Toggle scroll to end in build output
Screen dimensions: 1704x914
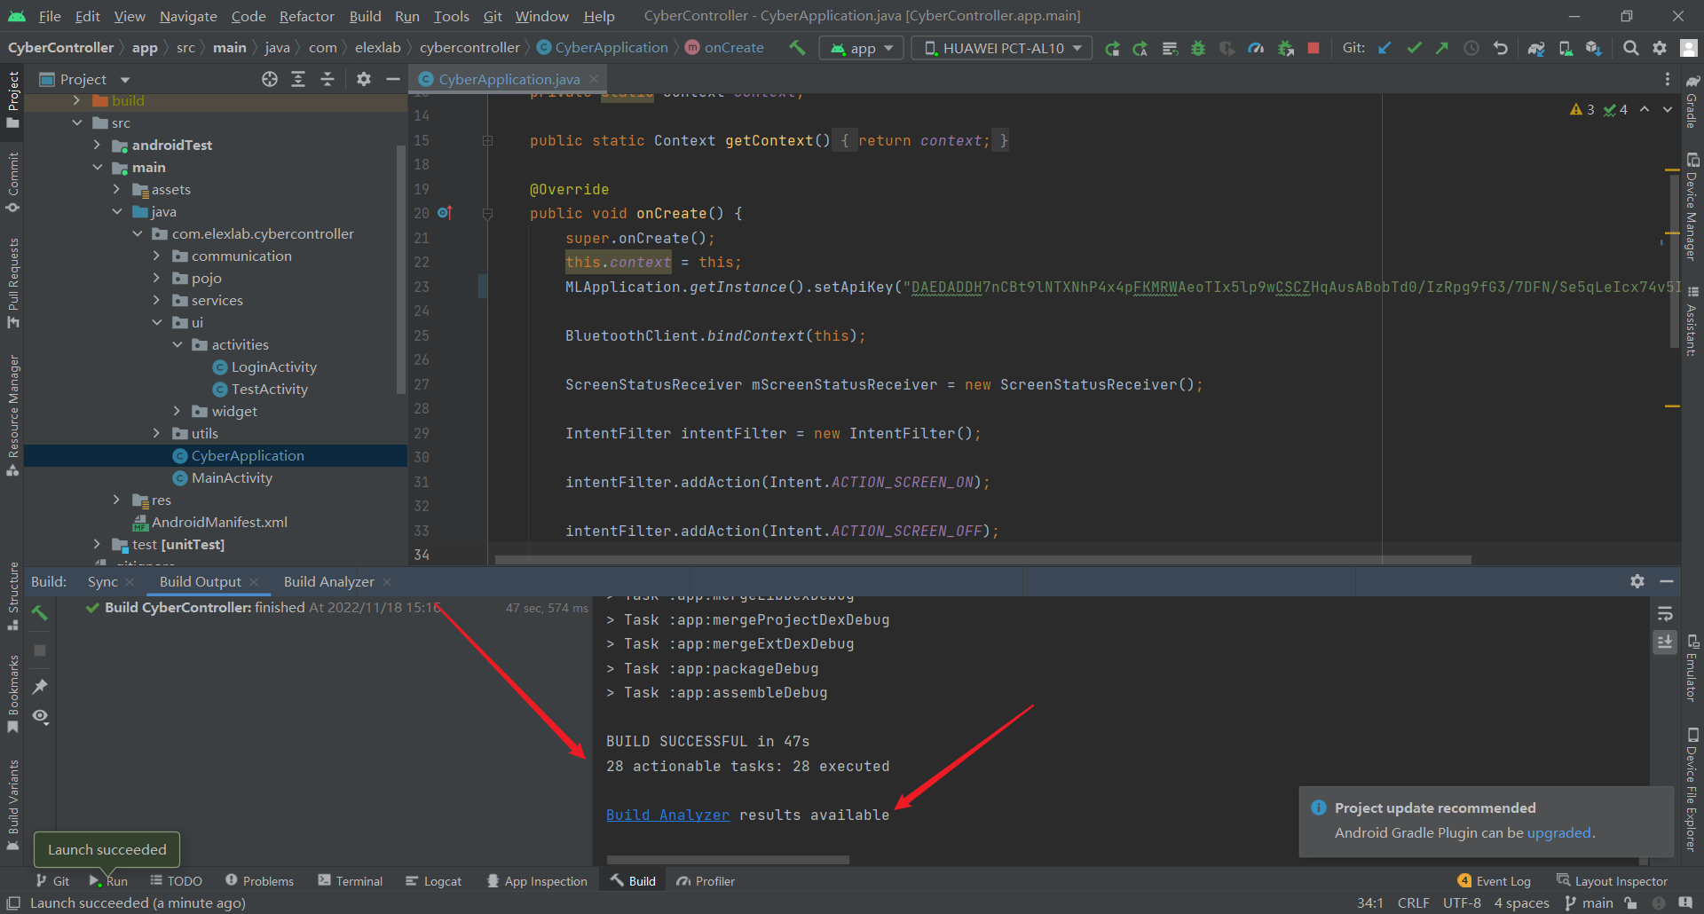coord(1665,642)
